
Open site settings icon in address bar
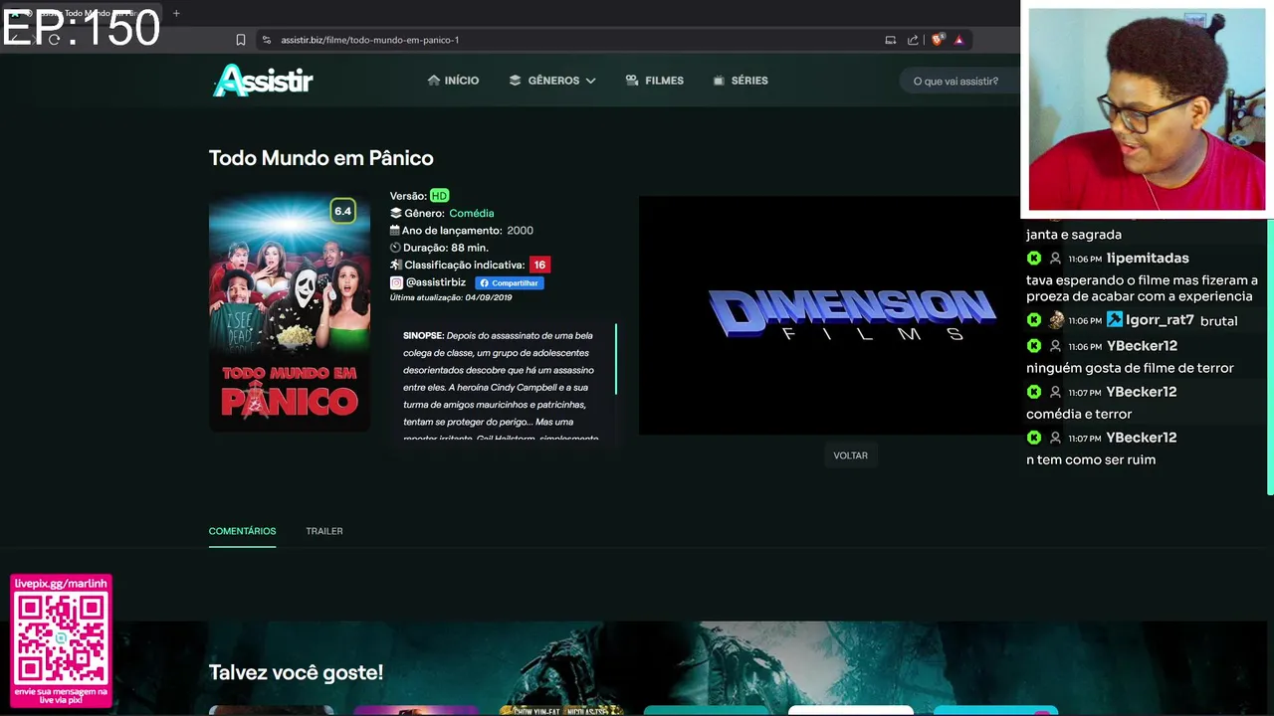click(x=266, y=40)
